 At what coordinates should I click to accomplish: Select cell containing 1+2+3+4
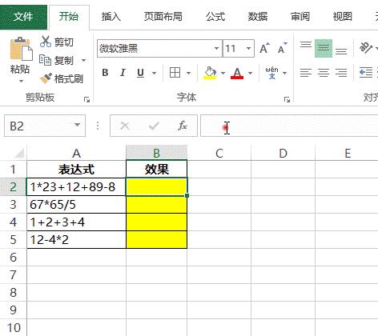(76, 222)
